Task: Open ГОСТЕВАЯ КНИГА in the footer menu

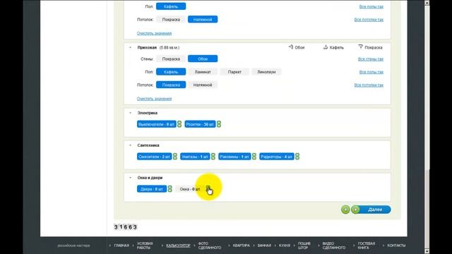Action: [367, 246]
